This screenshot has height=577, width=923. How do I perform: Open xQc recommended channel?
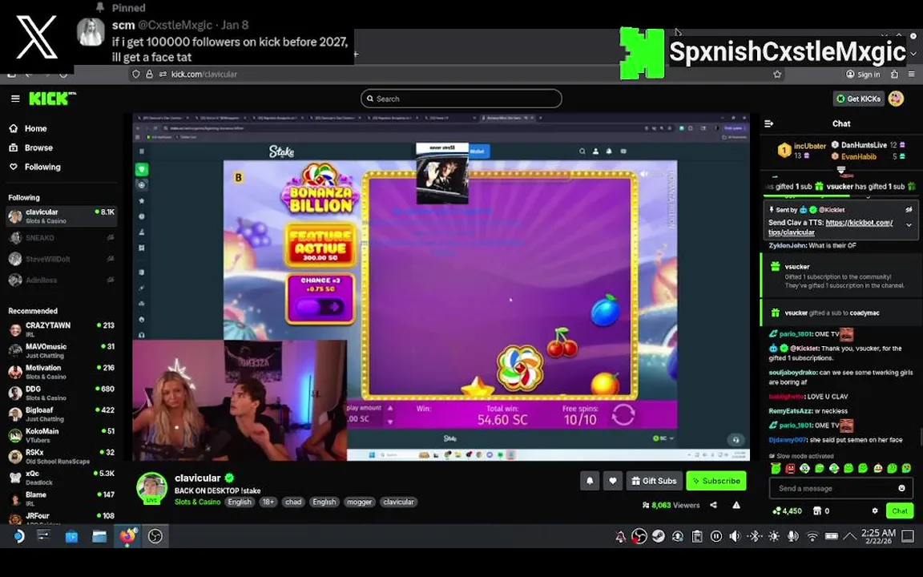(x=61, y=478)
